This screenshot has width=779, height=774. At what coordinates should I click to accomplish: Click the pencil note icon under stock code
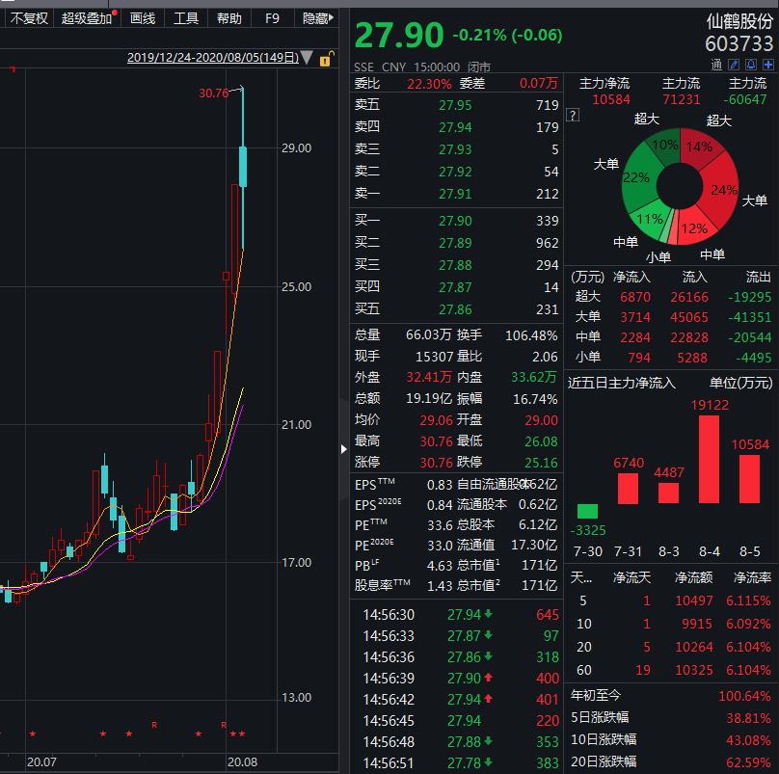tap(735, 65)
